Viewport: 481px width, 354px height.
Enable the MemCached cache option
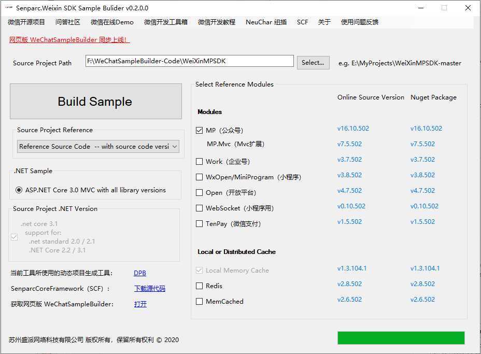pos(200,302)
